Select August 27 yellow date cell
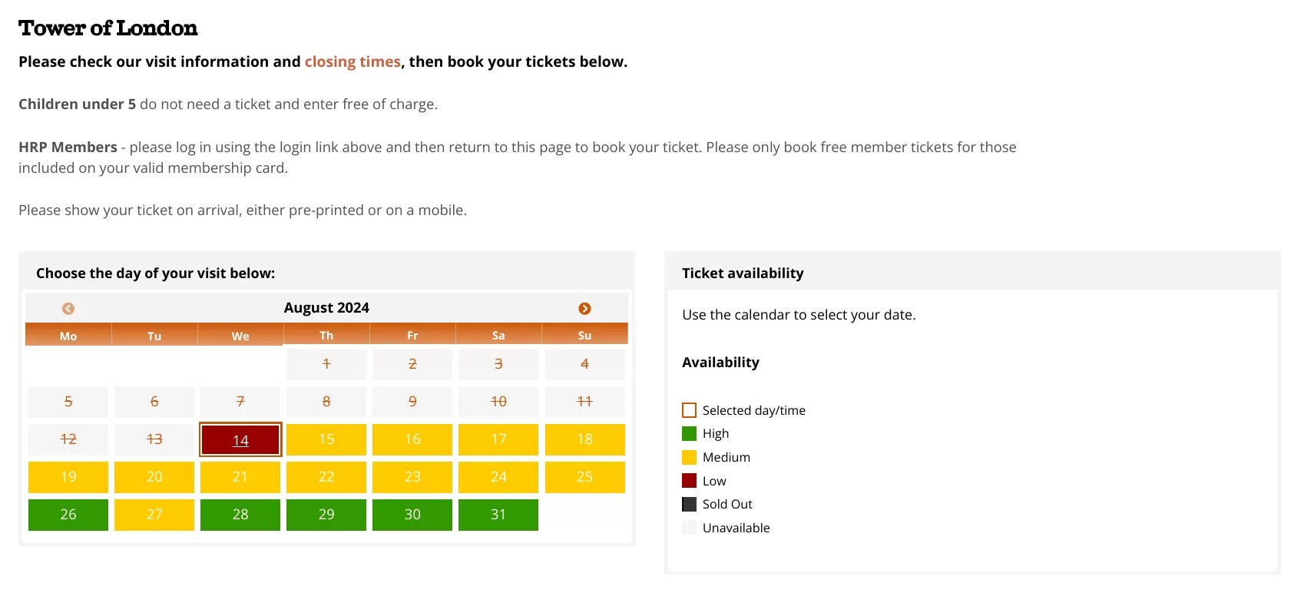1304x593 pixels. [154, 515]
